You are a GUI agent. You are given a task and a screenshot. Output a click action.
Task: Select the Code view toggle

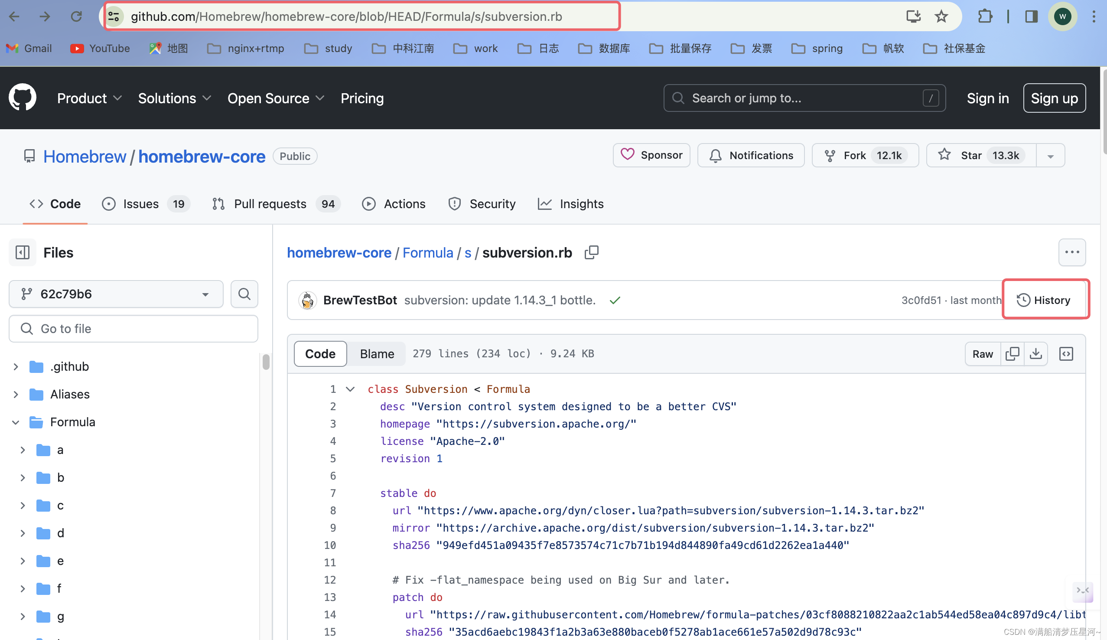click(x=320, y=353)
